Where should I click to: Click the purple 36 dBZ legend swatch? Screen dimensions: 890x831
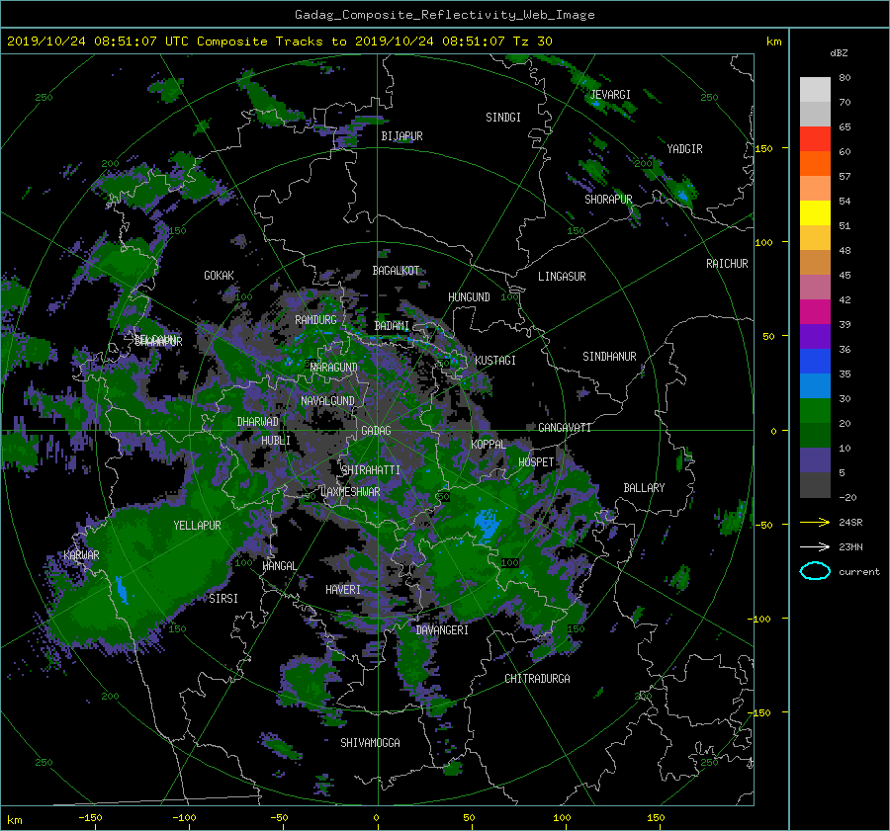click(x=815, y=336)
